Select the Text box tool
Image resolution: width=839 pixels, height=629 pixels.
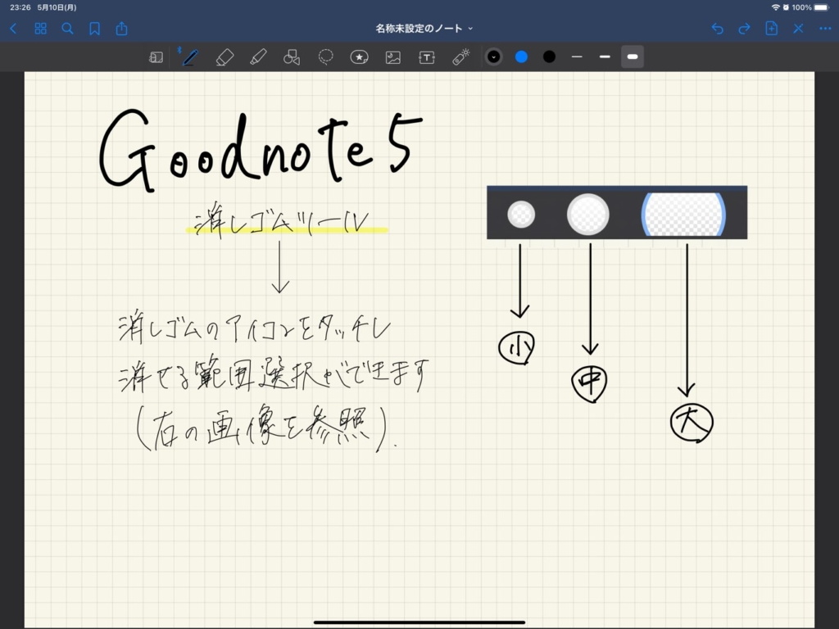(x=426, y=57)
